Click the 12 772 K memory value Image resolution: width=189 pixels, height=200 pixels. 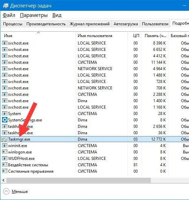coord(159,139)
